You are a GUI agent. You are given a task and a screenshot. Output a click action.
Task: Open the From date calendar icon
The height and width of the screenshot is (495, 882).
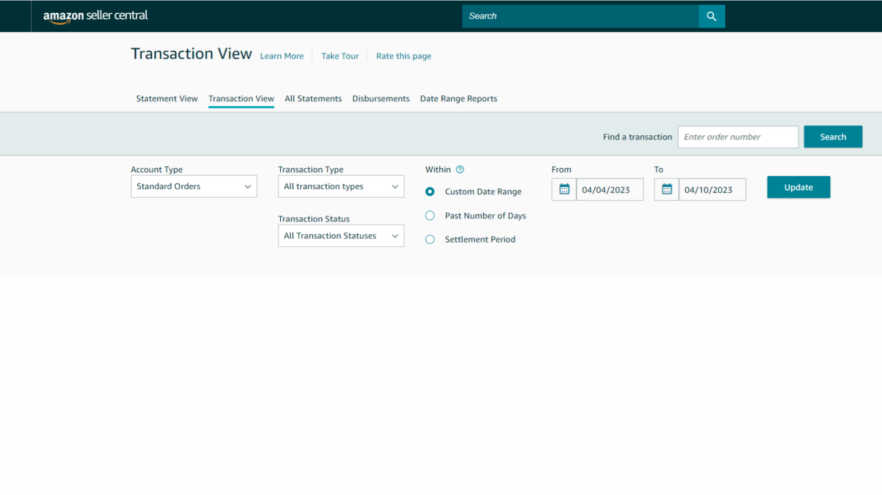[564, 189]
